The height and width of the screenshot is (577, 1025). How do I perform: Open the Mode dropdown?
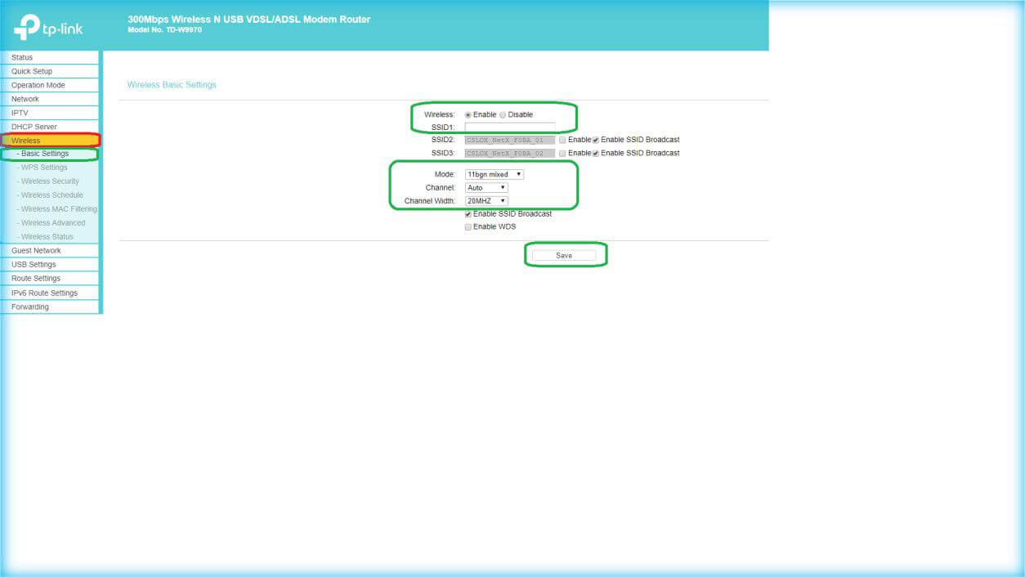click(494, 174)
